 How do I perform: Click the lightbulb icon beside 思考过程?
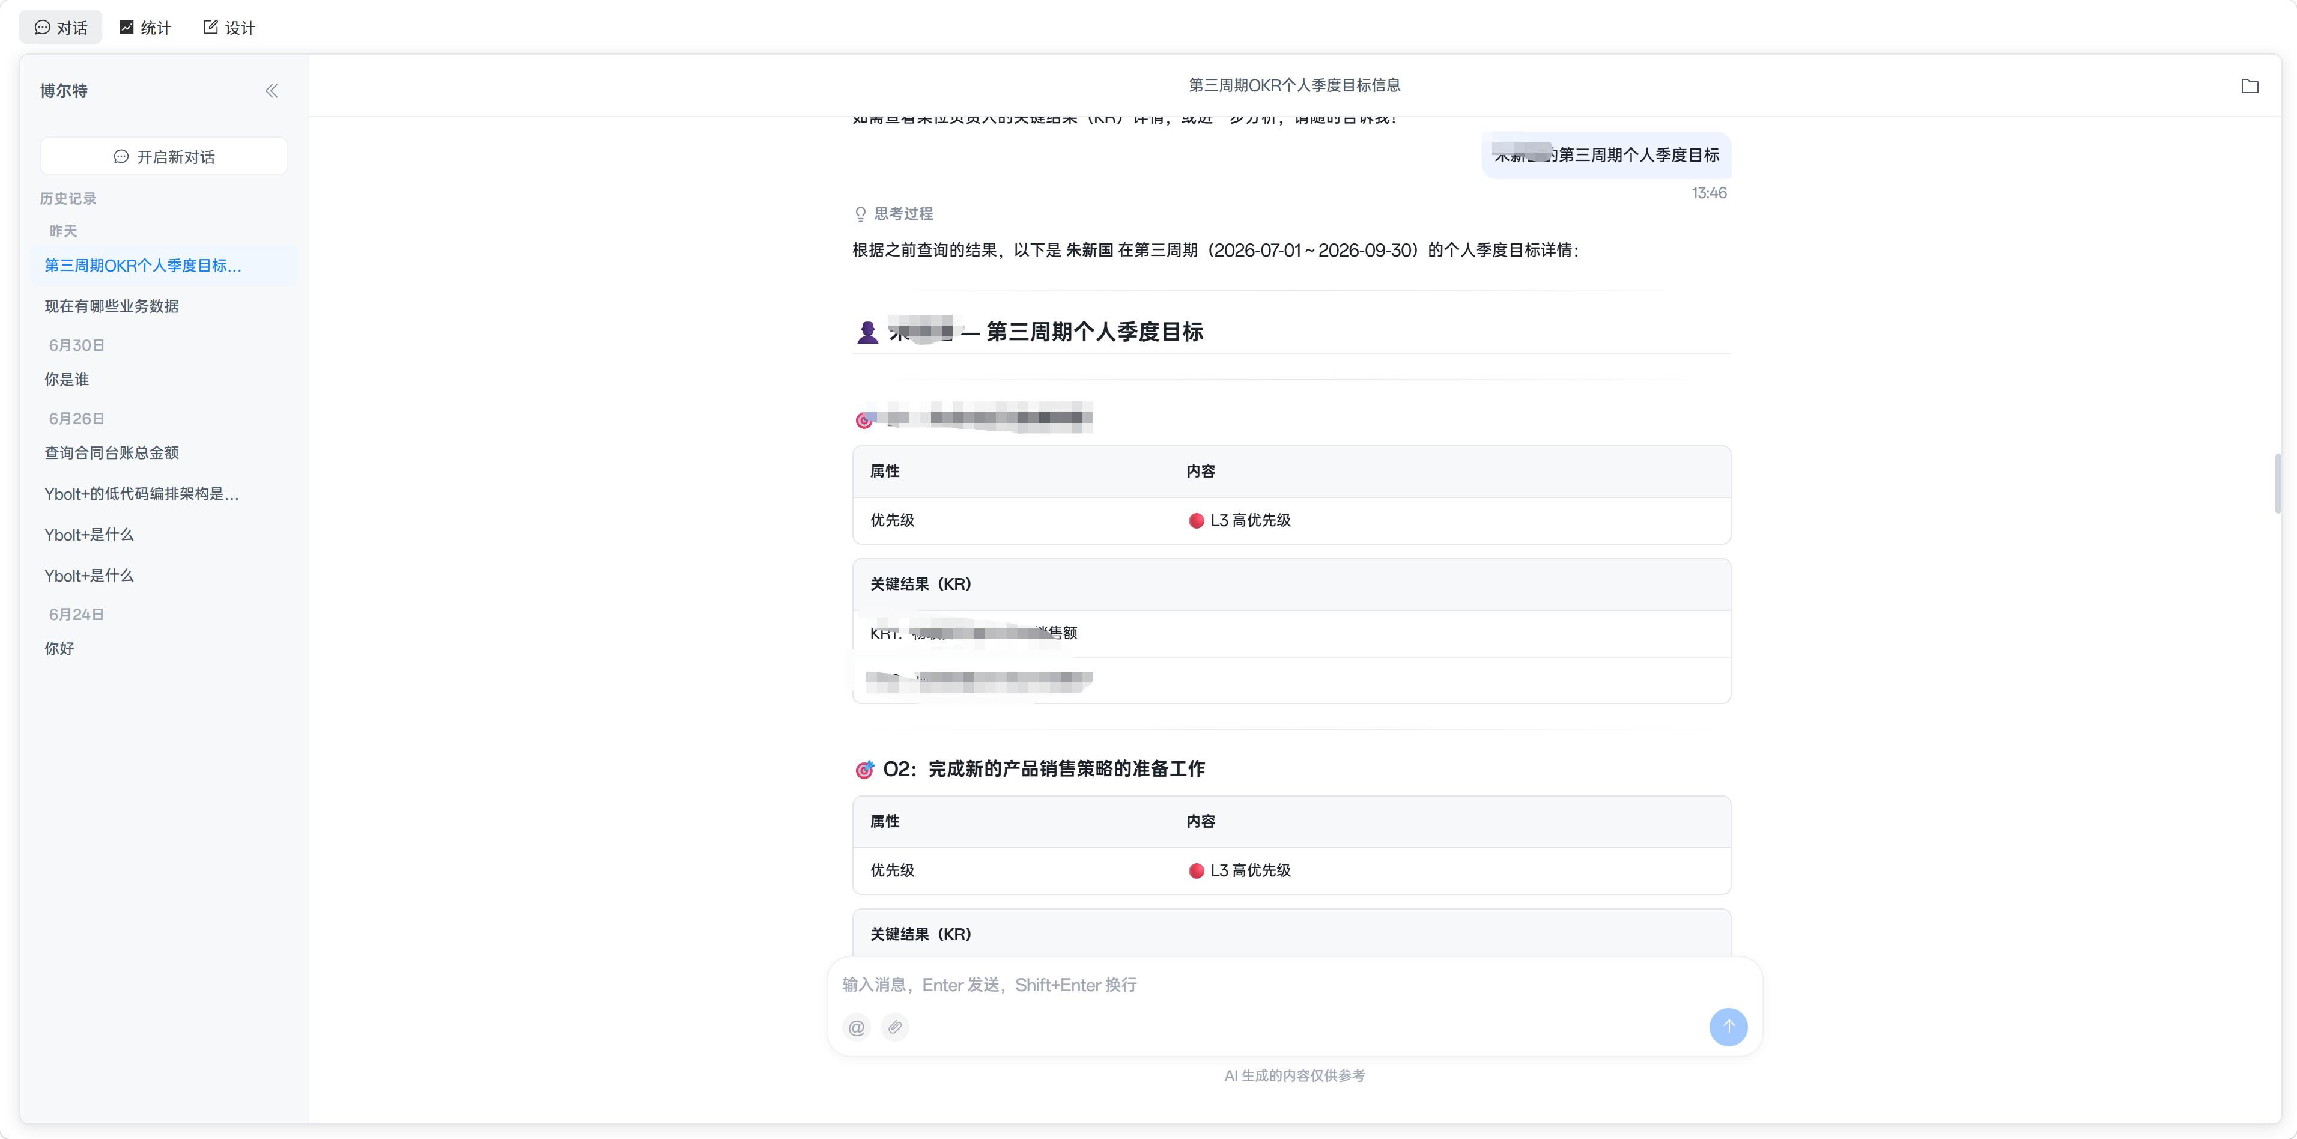[861, 214]
